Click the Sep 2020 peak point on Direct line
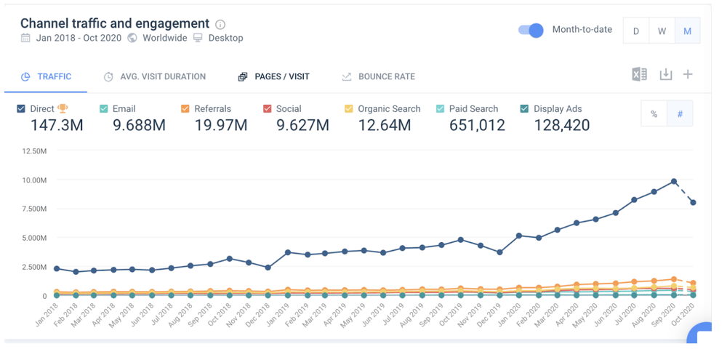Screen dimensions: 727x349 [674, 182]
